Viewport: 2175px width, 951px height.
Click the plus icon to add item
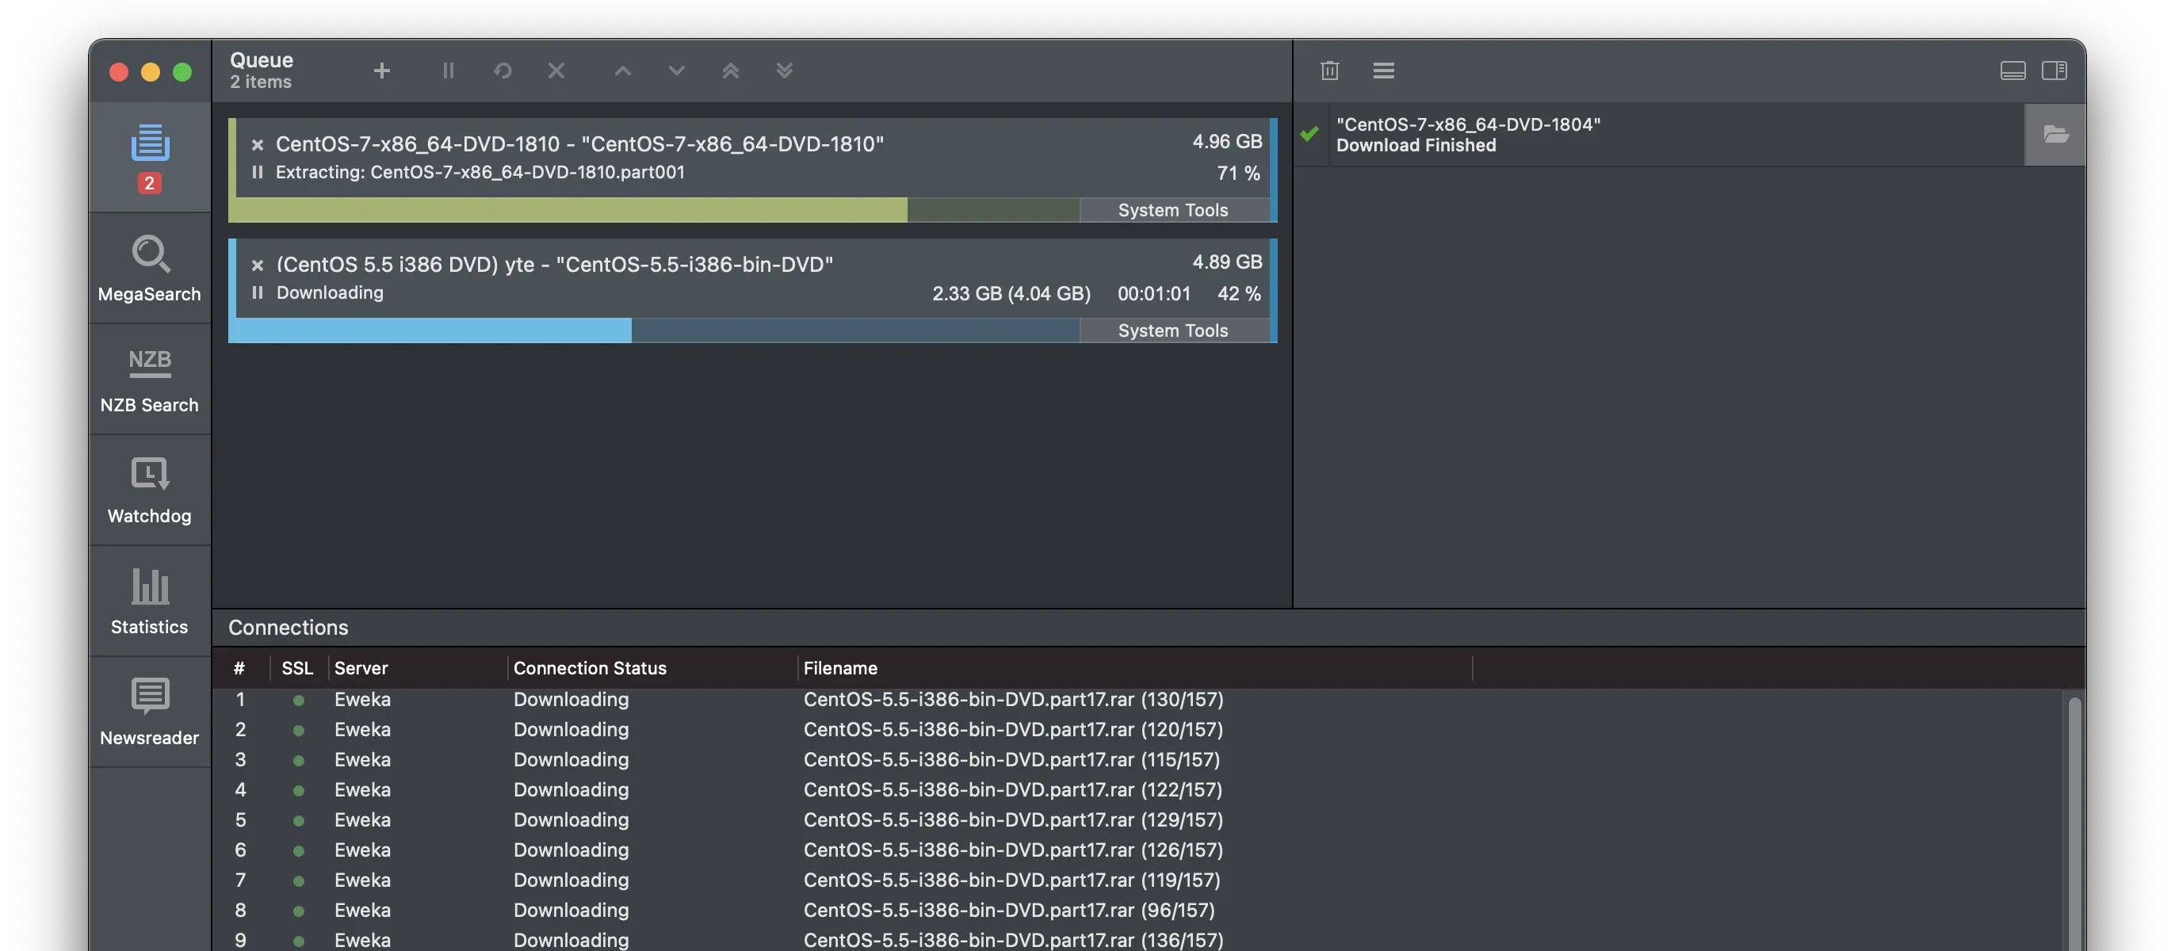(381, 71)
